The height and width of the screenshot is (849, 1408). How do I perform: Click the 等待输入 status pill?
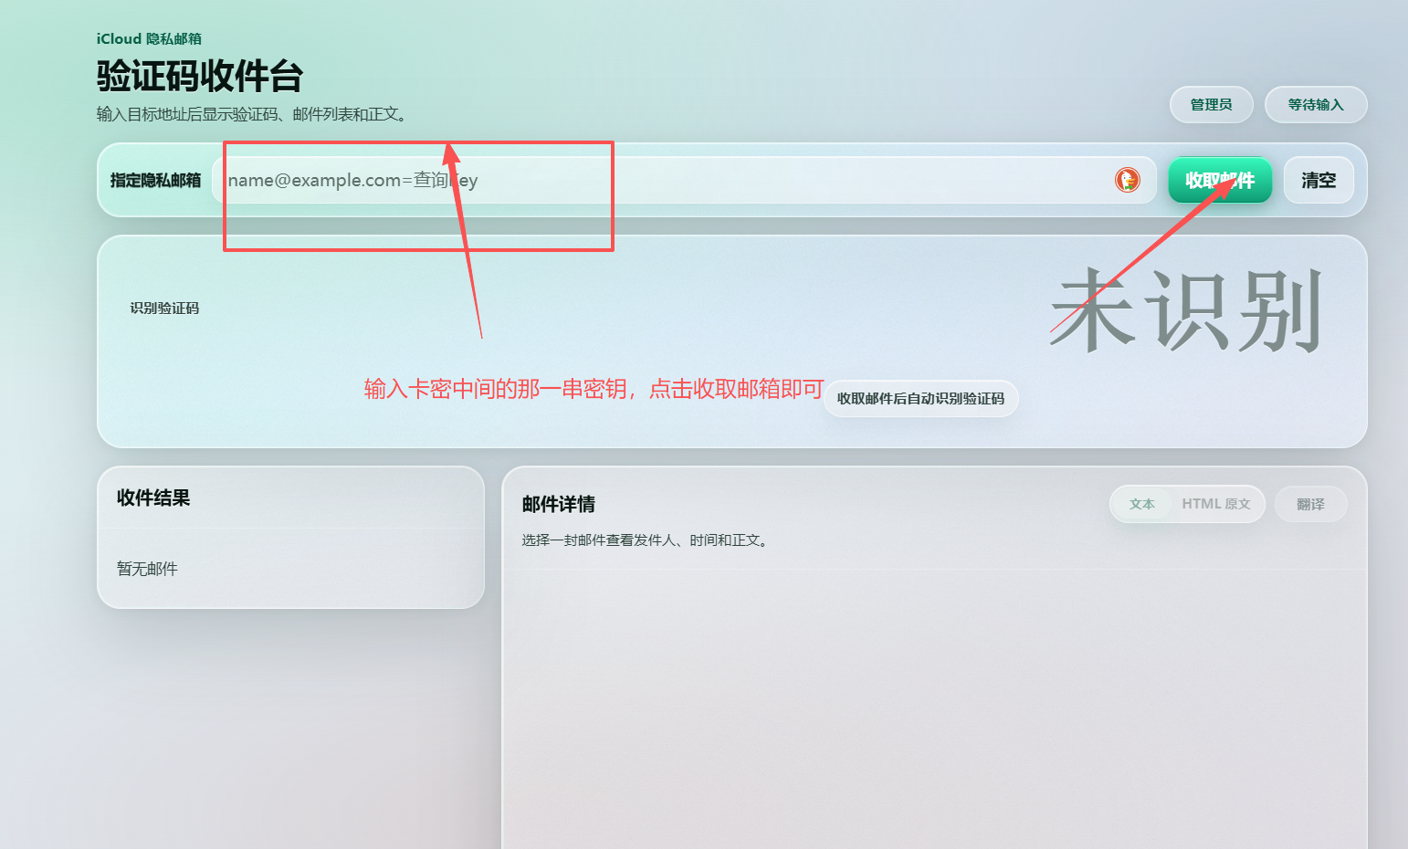tap(1316, 104)
